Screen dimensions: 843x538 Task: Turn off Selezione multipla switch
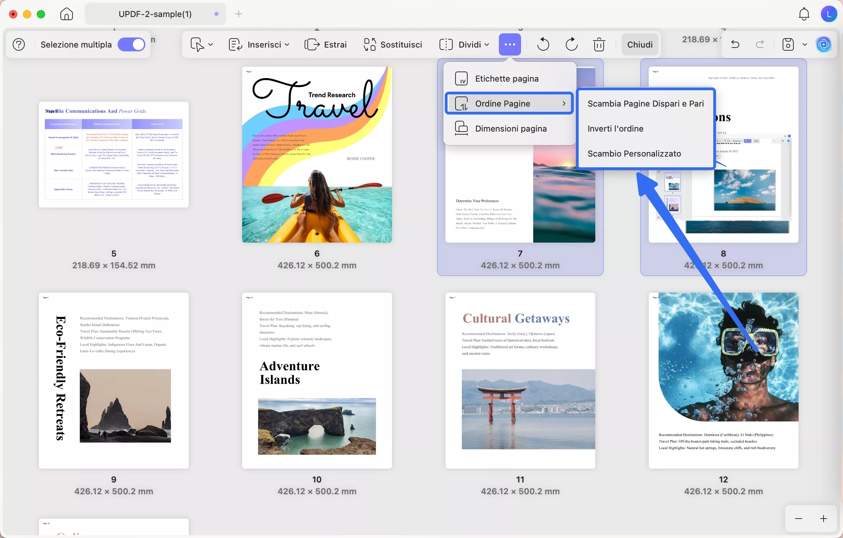pyautogui.click(x=131, y=44)
